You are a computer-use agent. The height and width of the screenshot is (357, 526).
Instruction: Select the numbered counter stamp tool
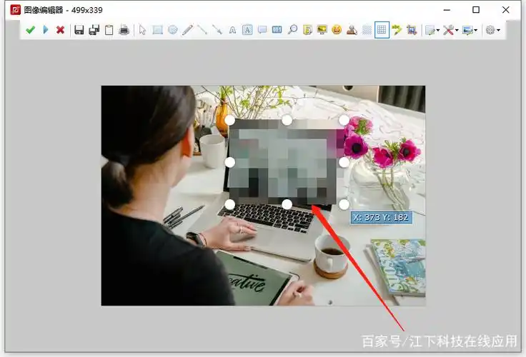(277, 30)
